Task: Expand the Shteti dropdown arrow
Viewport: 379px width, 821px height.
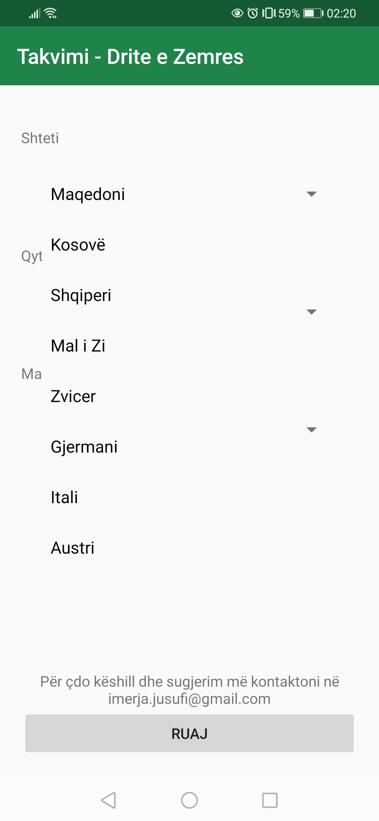Action: click(x=312, y=194)
